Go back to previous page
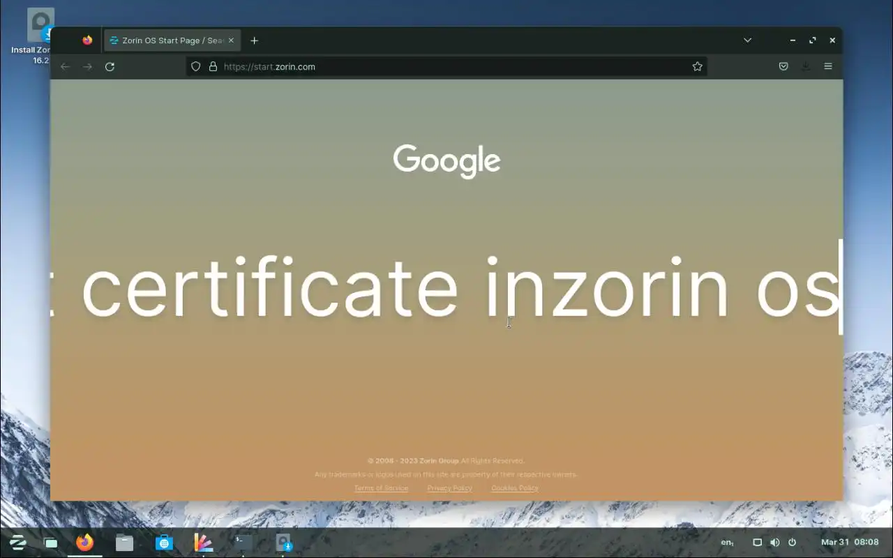 (x=65, y=66)
